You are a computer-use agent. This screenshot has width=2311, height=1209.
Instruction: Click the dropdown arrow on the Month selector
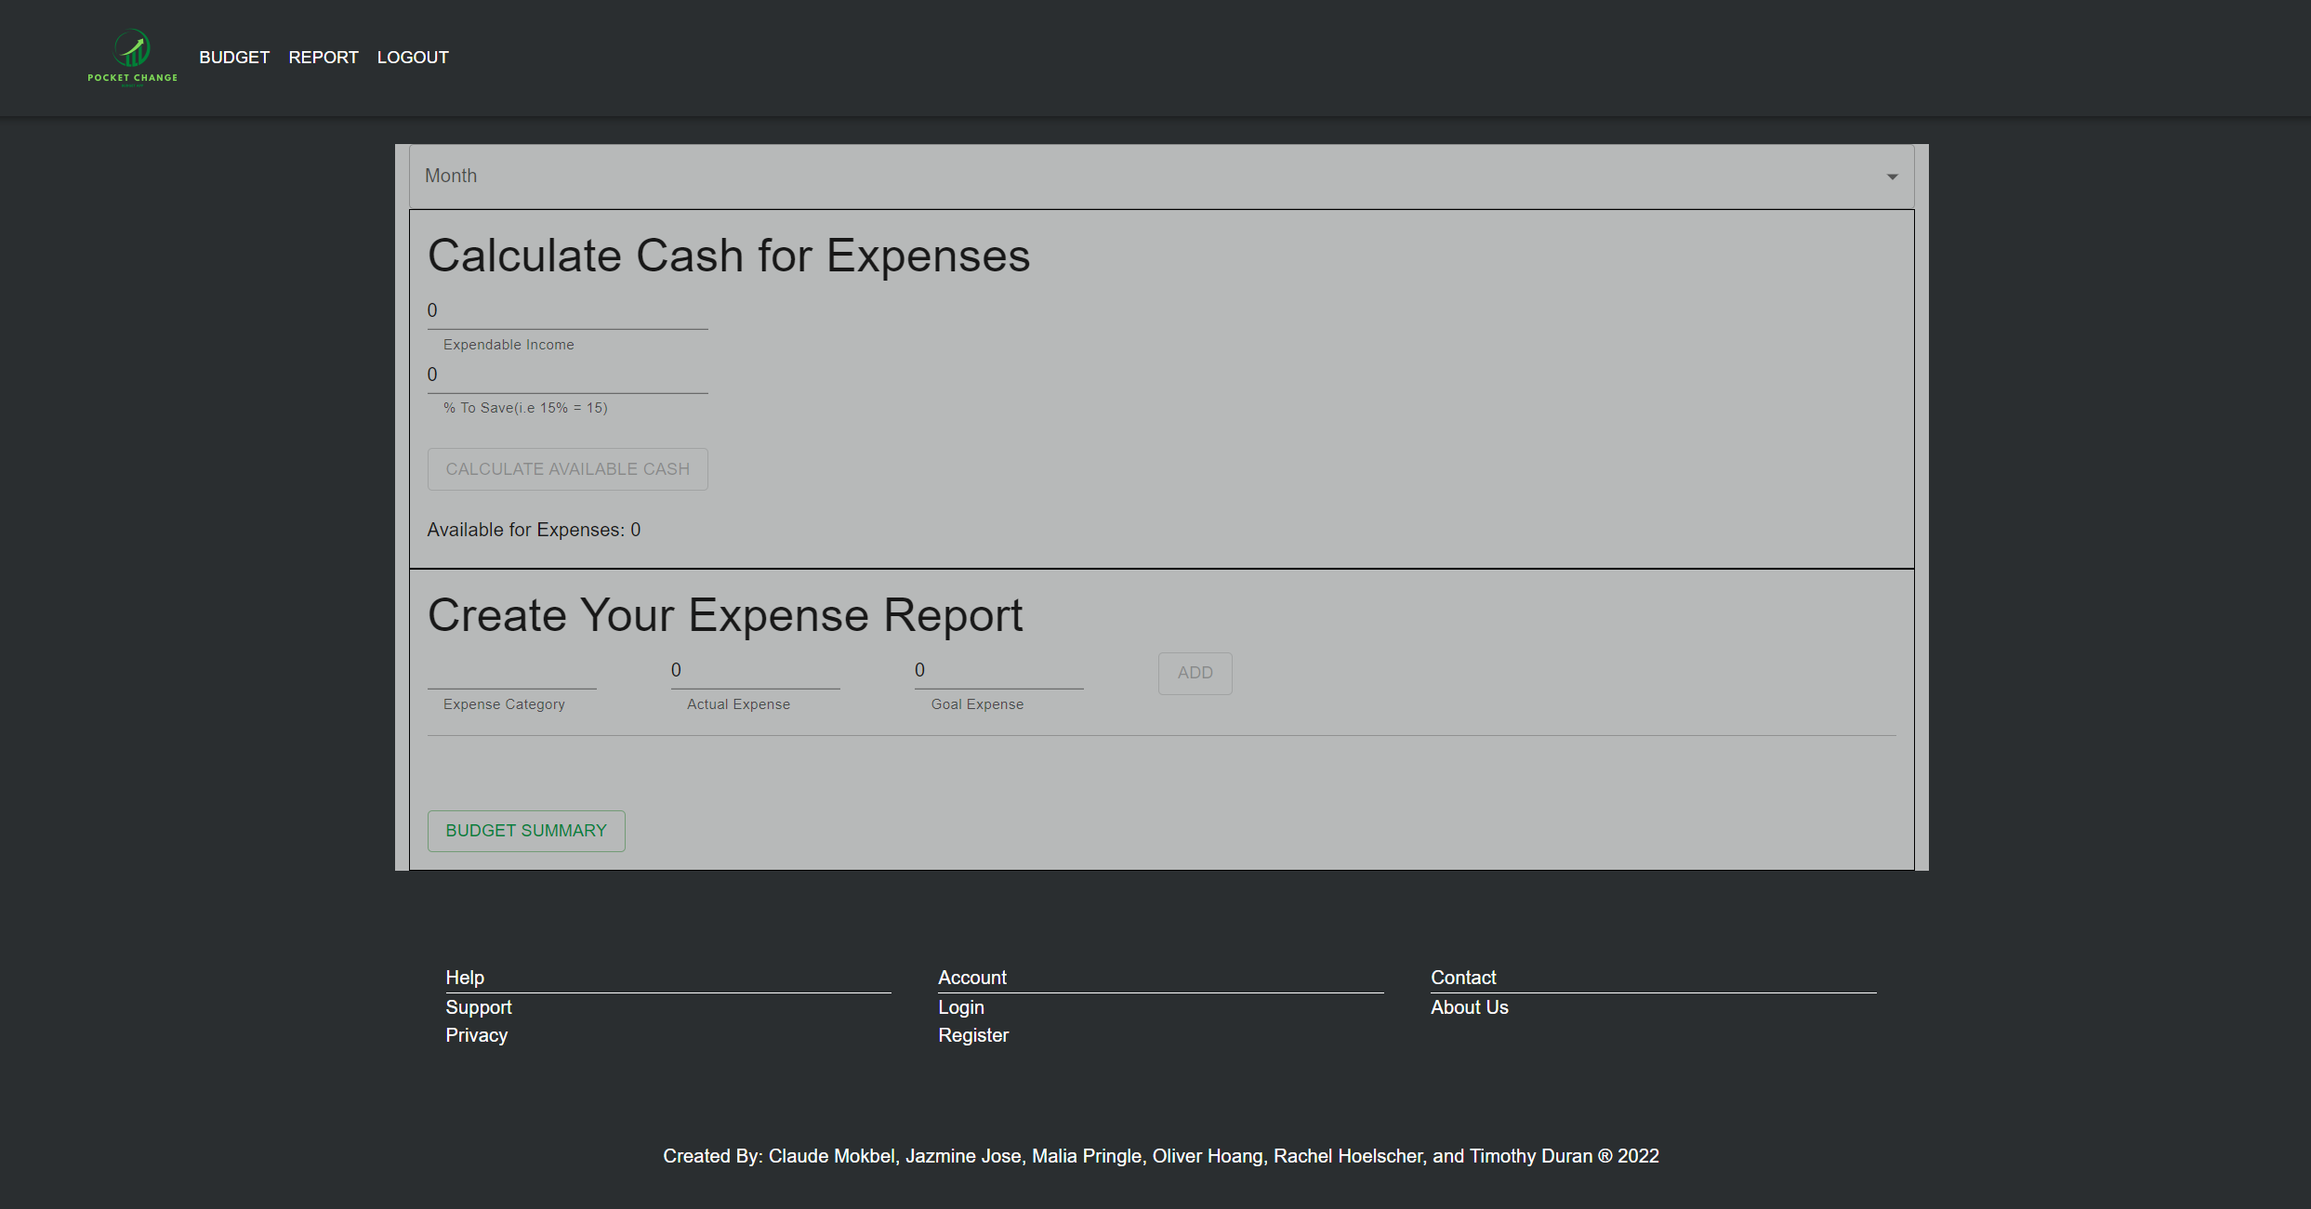point(1893,176)
